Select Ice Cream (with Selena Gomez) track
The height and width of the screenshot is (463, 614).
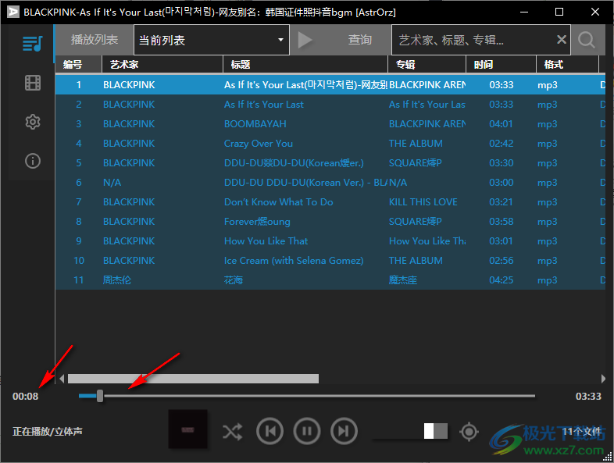[330, 261]
